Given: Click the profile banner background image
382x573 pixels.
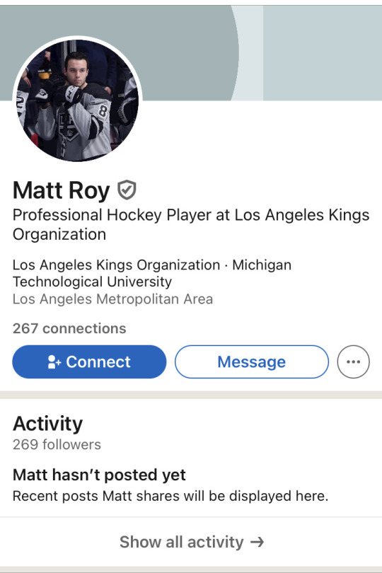Looking at the screenshot, I should (191, 53).
